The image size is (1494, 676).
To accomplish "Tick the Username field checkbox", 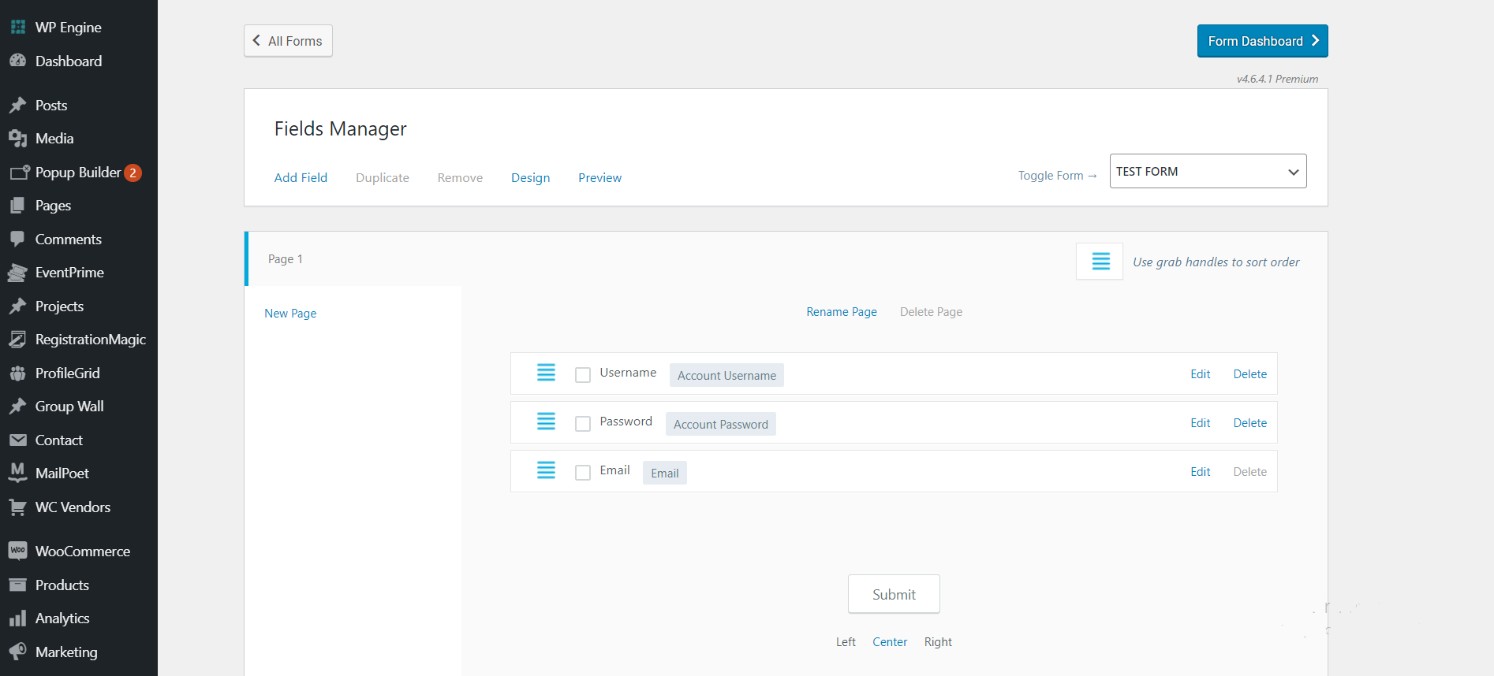I will coord(583,375).
